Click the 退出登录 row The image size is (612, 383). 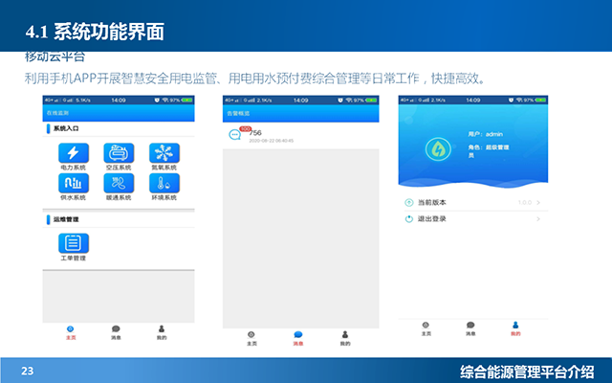pyautogui.click(x=473, y=219)
